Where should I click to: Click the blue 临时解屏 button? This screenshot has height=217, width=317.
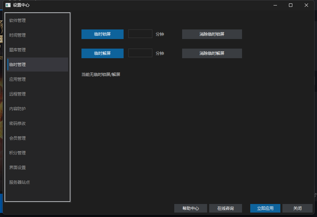[102, 53]
